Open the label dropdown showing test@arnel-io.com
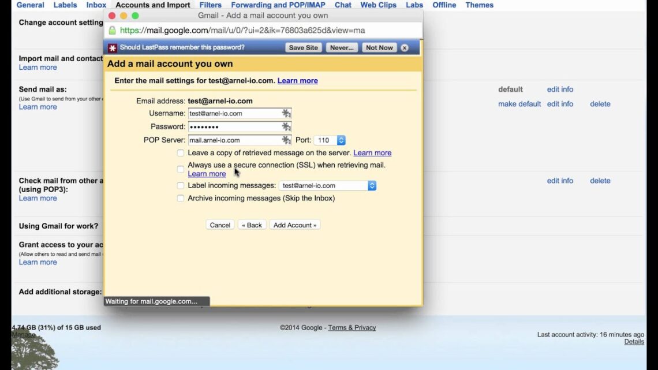 [x=372, y=185]
